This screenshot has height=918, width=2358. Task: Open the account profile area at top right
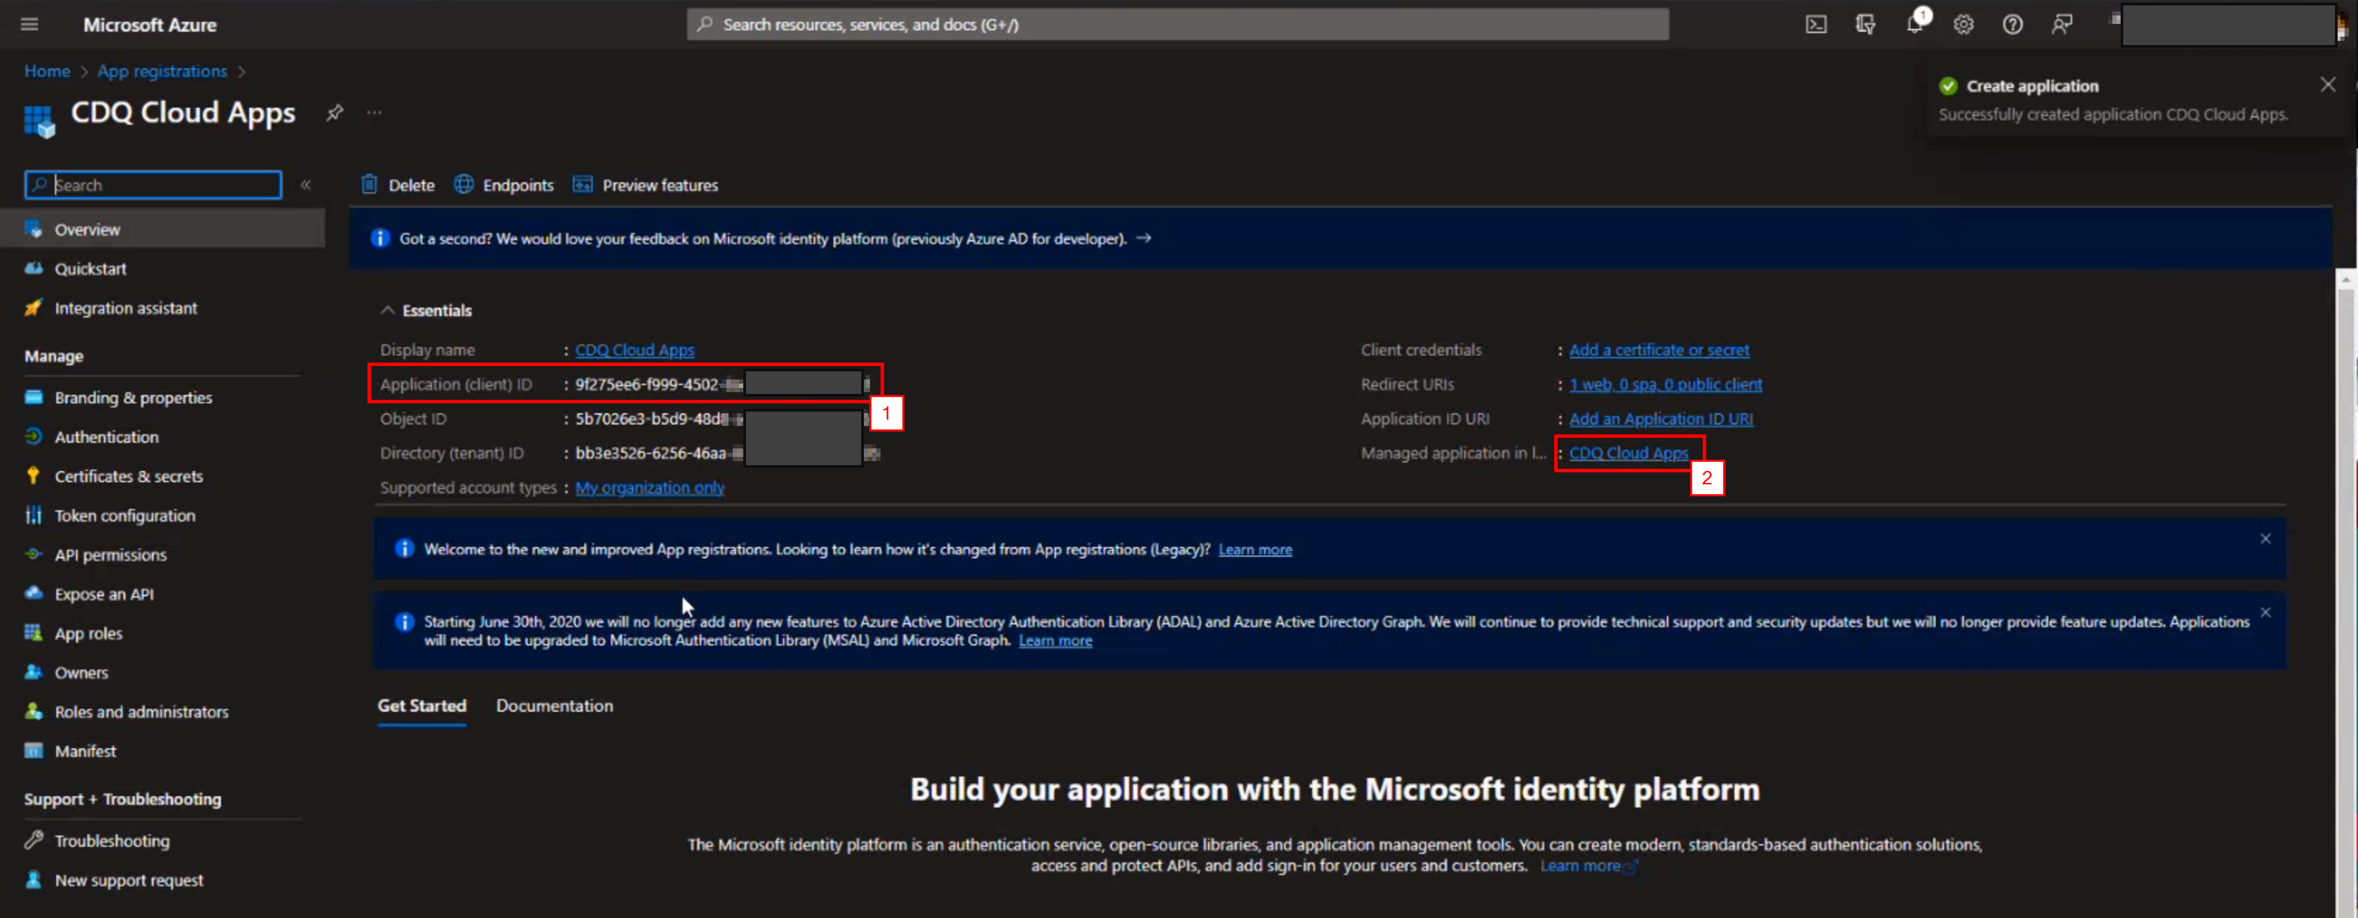(x=2228, y=25)
